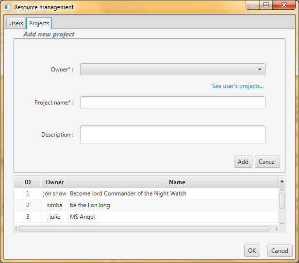The image size is (299, 263).
Task: Click the table scroll down arrow
Action: pyautogui.click(x=282, y=224)
